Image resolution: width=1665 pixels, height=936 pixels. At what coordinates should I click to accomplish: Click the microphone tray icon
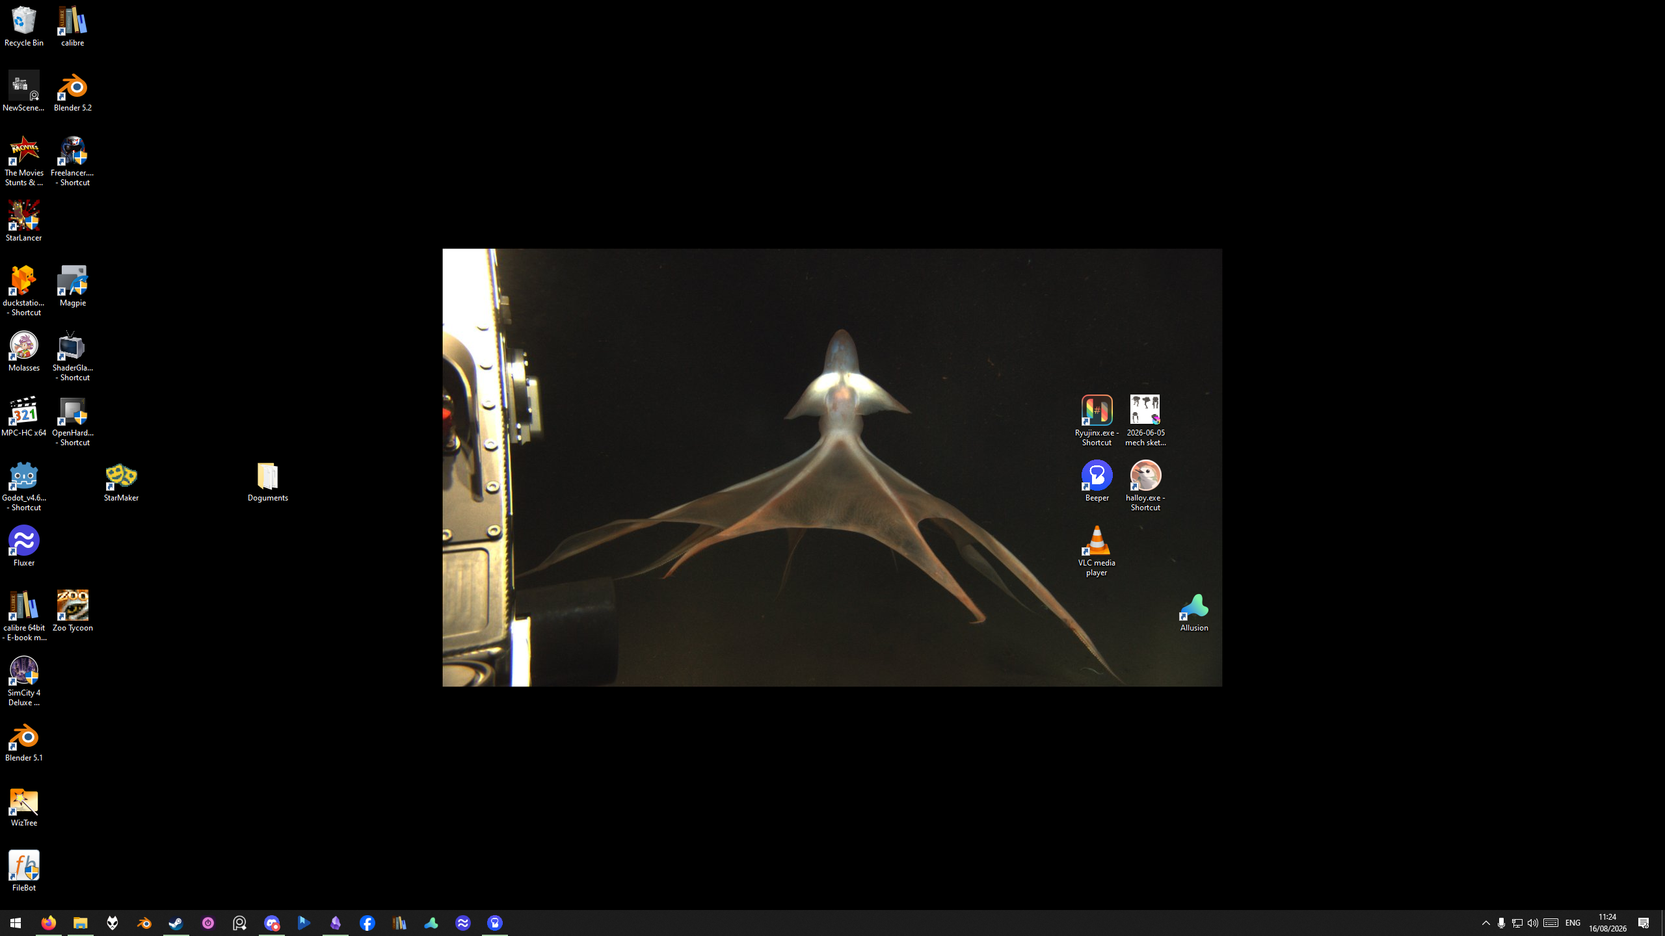point(1501,923)
